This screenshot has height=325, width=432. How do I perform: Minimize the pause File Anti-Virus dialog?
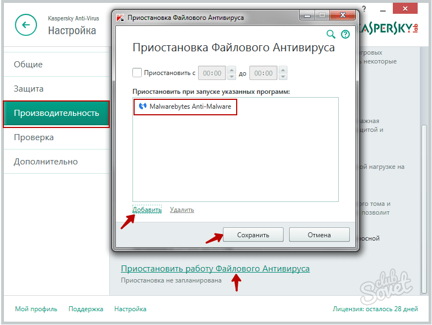(307, 15)
